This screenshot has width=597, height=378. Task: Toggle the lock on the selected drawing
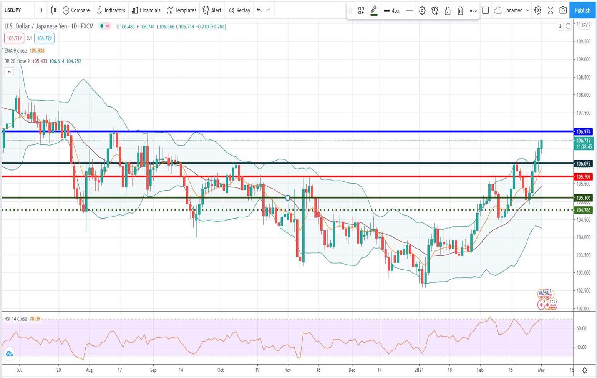[448, 11]
